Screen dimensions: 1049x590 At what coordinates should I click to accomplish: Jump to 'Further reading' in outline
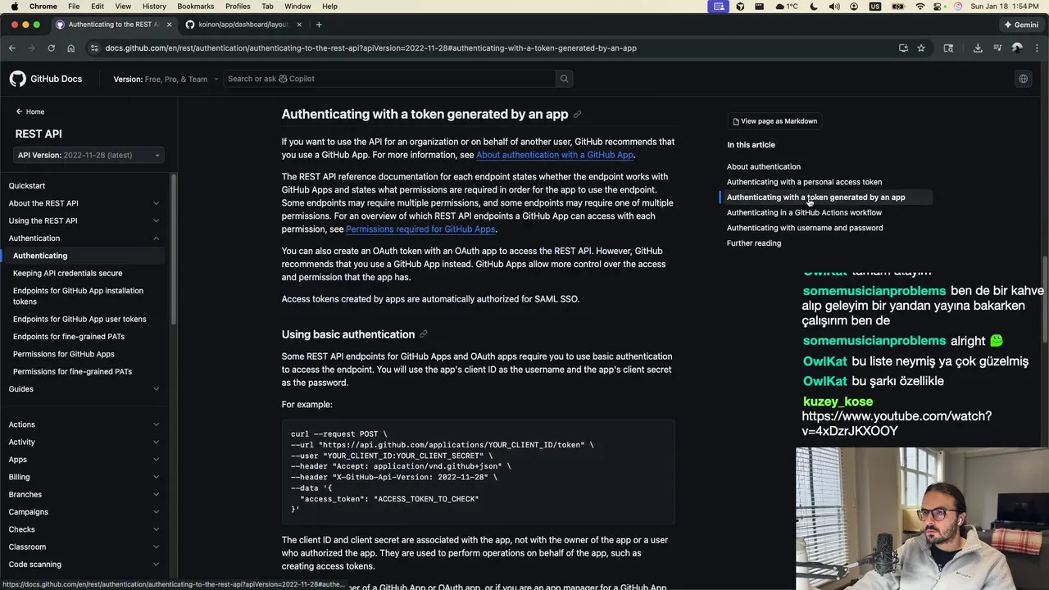(754, 243)
